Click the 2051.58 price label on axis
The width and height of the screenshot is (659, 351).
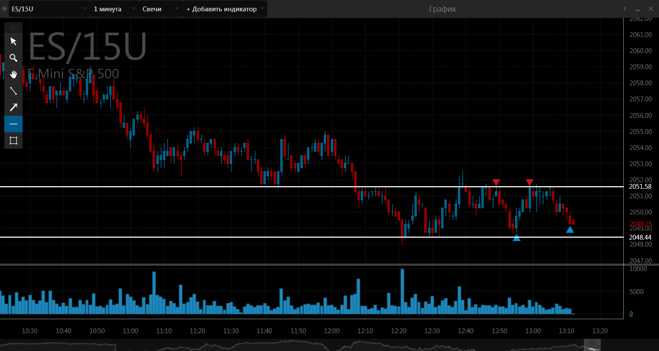click(640, 187)
